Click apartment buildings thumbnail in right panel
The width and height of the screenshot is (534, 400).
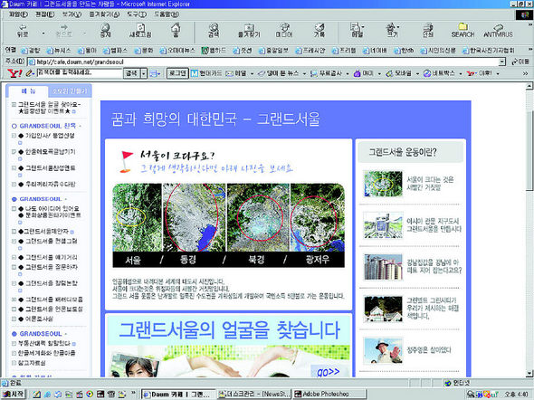click(x=383, y=267)
